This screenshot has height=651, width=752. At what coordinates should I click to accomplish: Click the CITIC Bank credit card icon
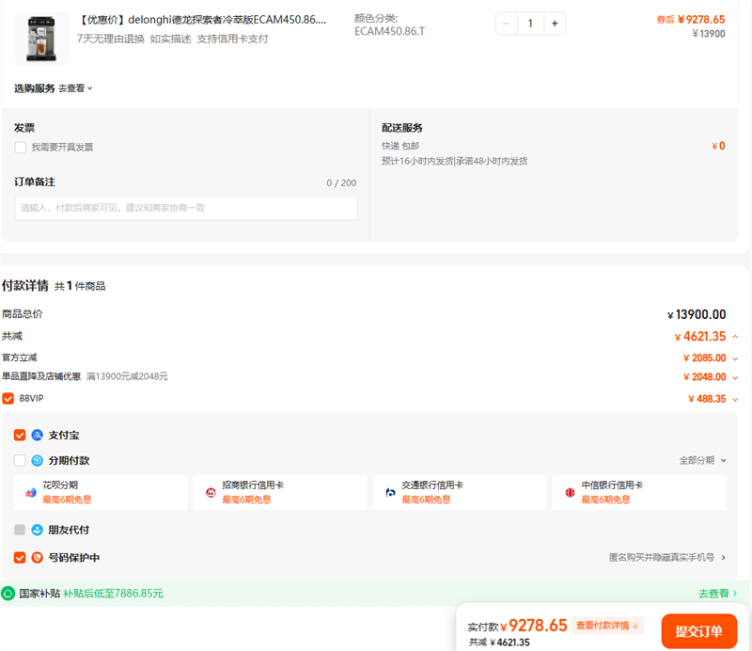[570, 492]
